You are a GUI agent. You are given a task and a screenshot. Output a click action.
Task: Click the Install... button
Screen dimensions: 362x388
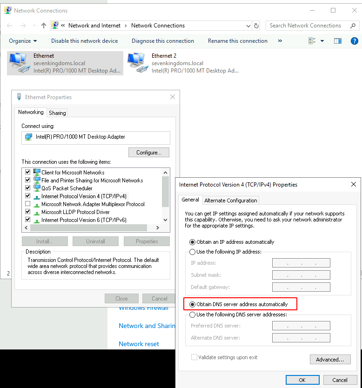45,241
